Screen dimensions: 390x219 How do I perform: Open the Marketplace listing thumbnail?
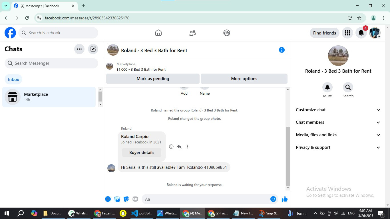click(x=110, y=66)
